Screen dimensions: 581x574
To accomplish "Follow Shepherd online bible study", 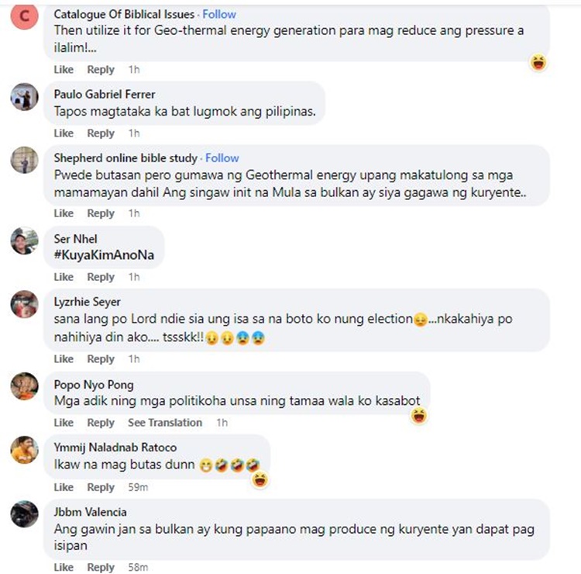I will click(222, 157).
